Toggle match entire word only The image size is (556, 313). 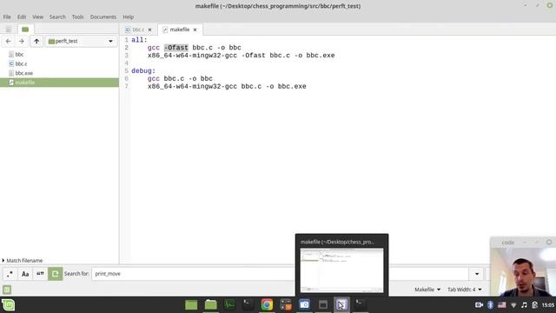[40, 274]
